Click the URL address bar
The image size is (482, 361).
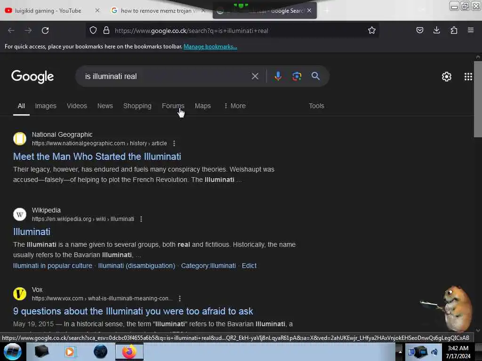pyautogui.click(x=232, y=31)
